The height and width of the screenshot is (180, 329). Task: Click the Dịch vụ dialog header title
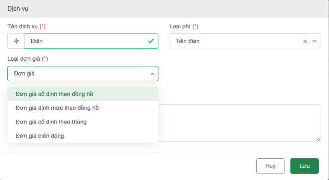tap(18, 9)
